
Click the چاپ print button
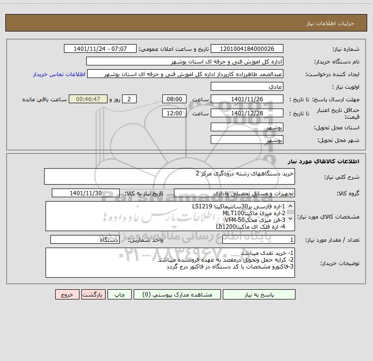point(120,294)
